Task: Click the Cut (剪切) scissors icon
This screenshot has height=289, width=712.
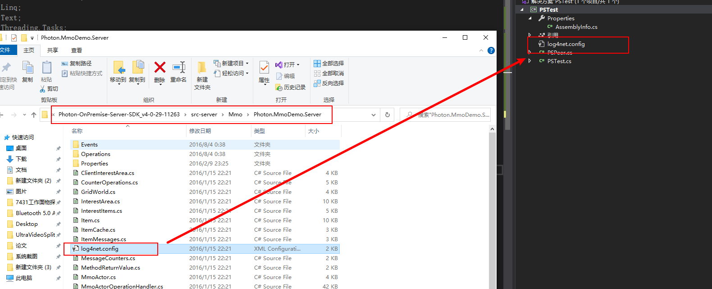Action: [42, 89]
